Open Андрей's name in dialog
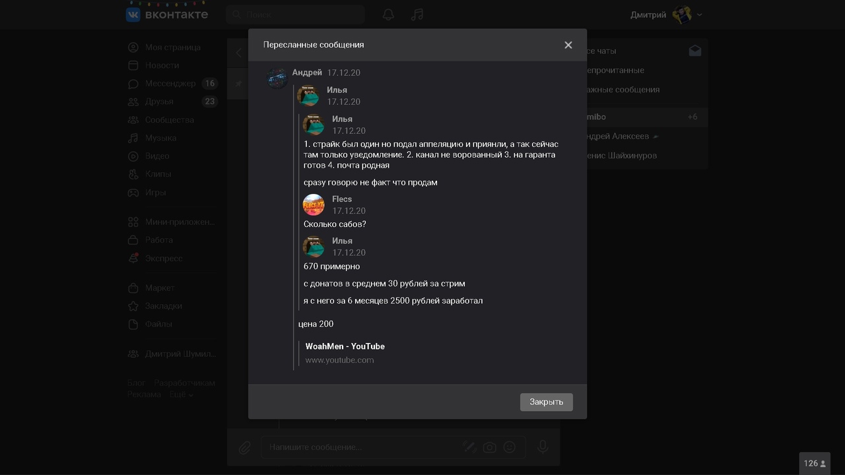The width and height of the screenshot is (845, 475). [x=307, y=73]
